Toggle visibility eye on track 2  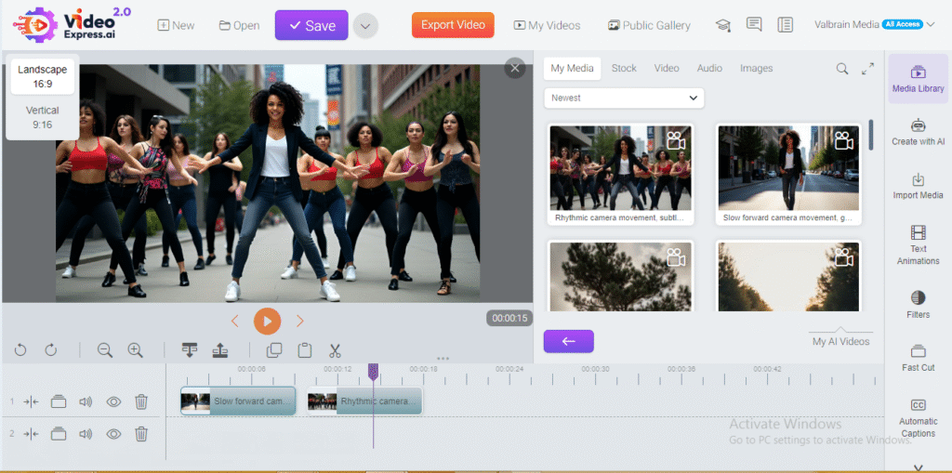pyautogui.click(x=113, y=434)
